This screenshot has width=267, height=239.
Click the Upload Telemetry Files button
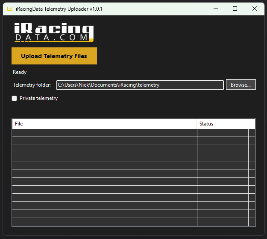[54, 56]
